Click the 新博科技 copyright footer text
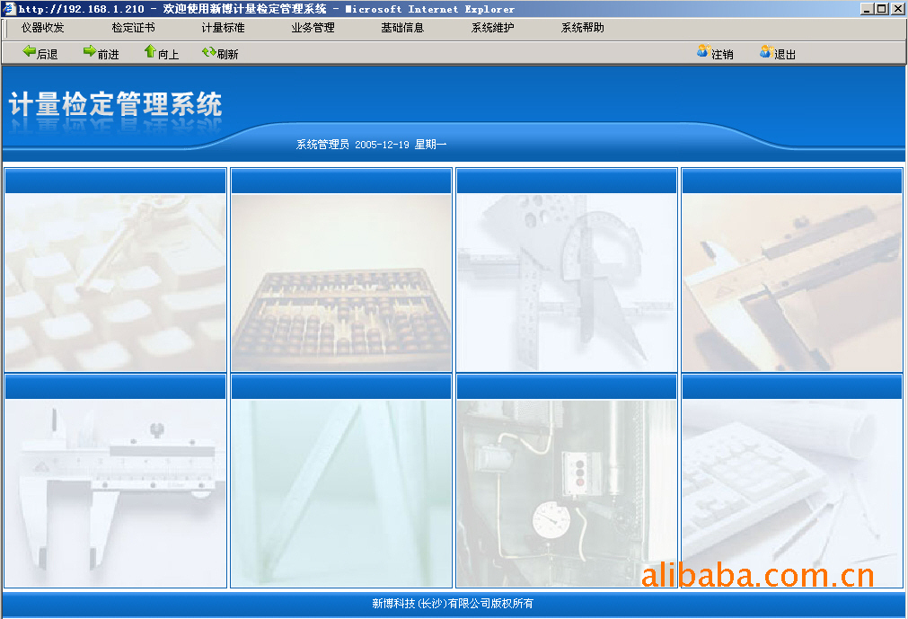 click(453, 604)
